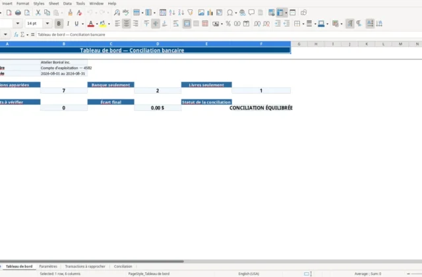Toggle Italic formatting

click(x=68, y=24)
